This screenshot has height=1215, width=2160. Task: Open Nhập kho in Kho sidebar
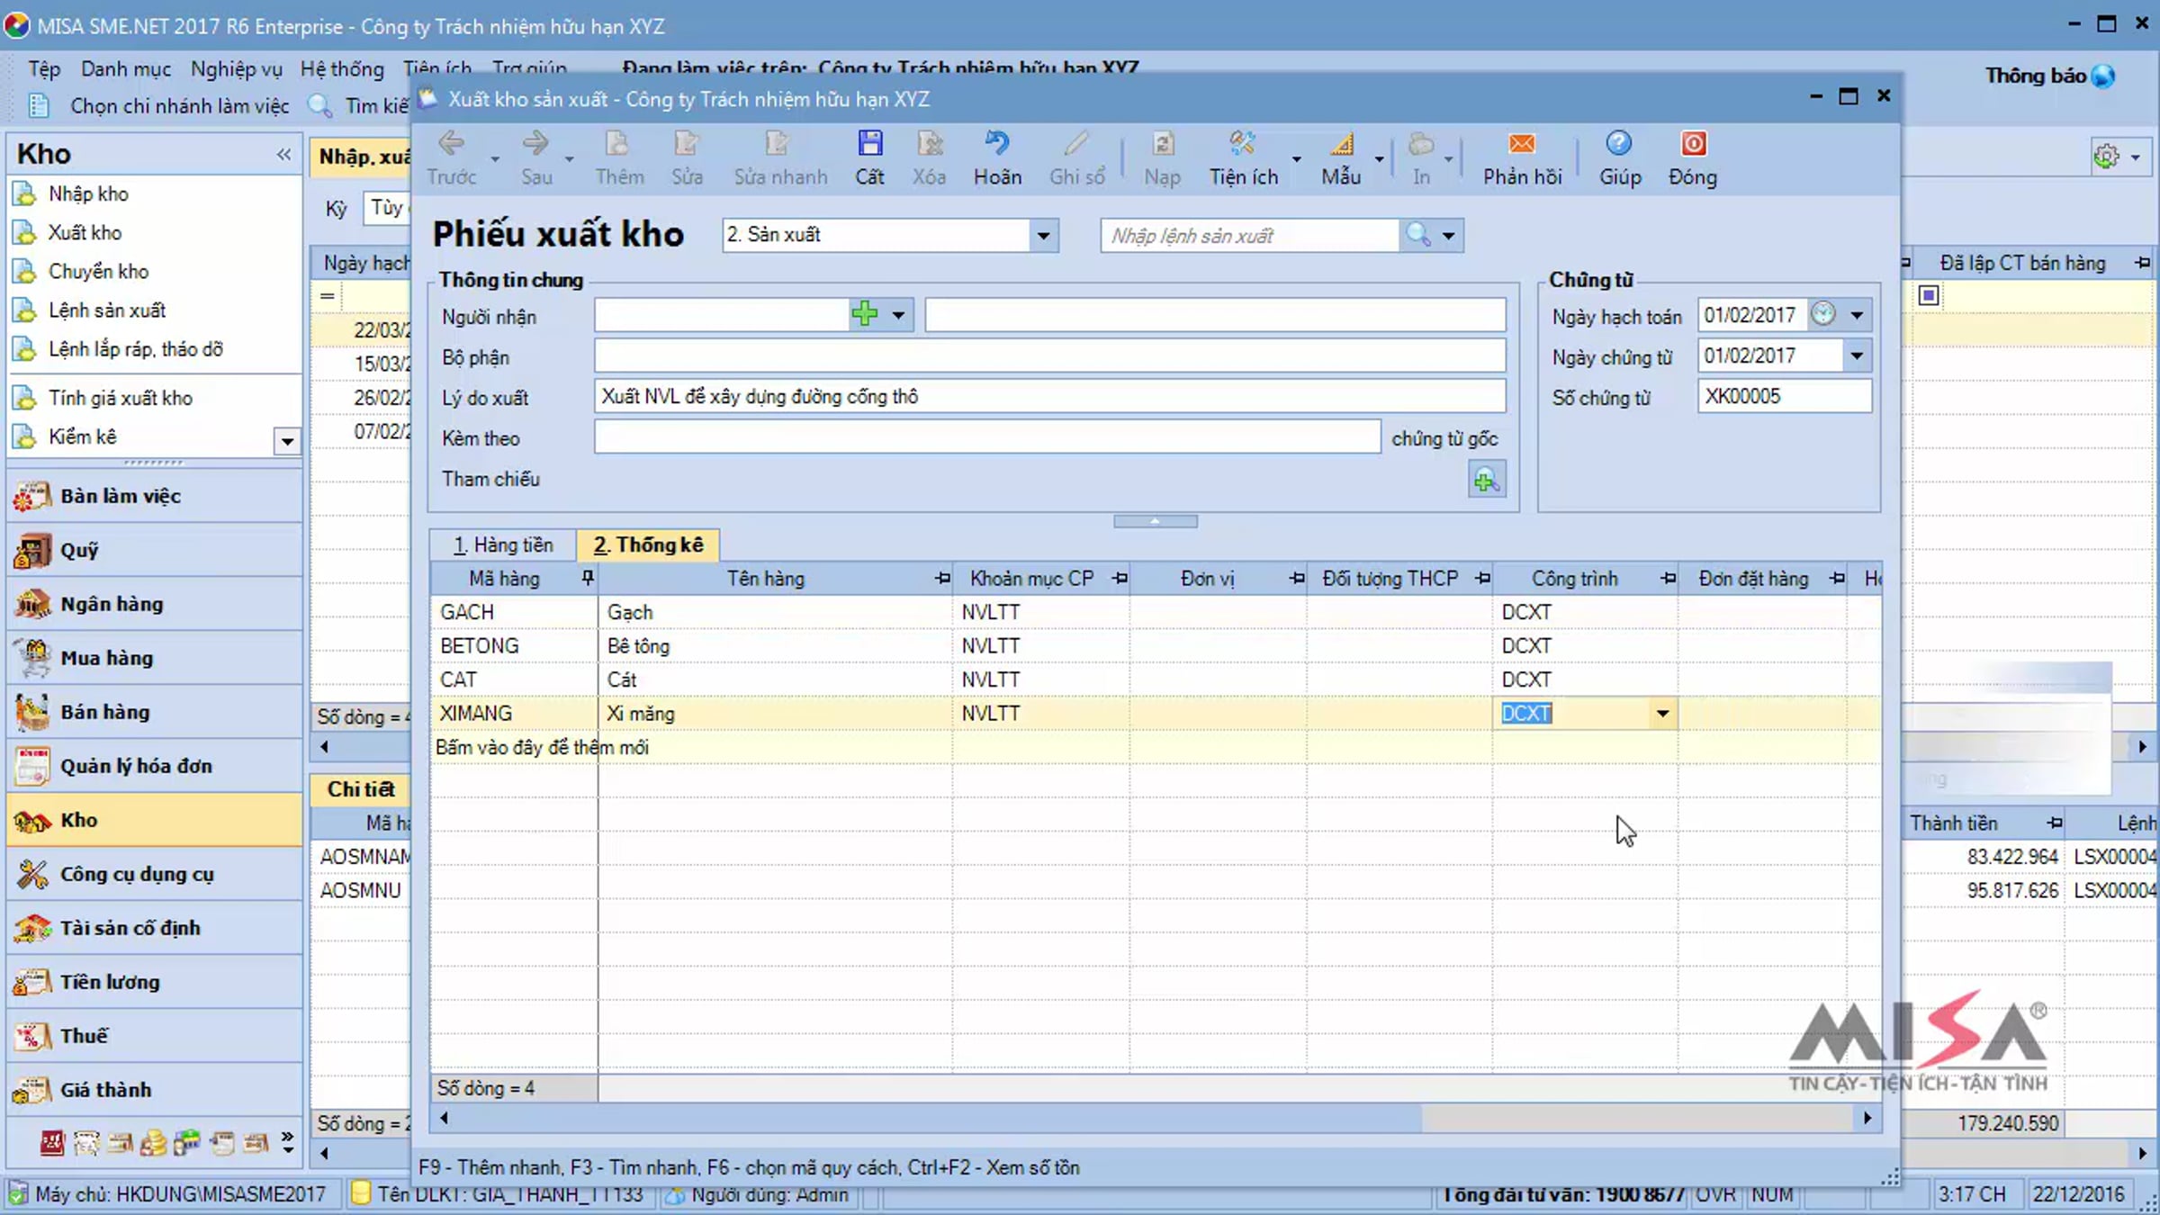click(88, 193)
